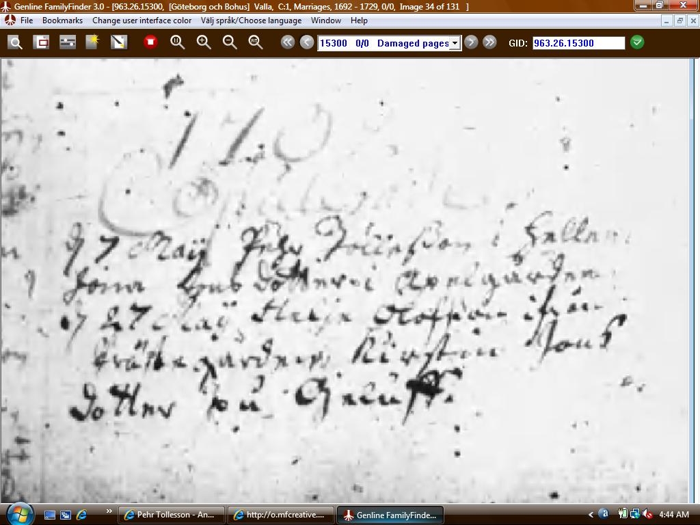Switch to Genline FamilyFinder taskbar button
The image size is (700, 525).
pyautogui.click(x=390, y=515)
